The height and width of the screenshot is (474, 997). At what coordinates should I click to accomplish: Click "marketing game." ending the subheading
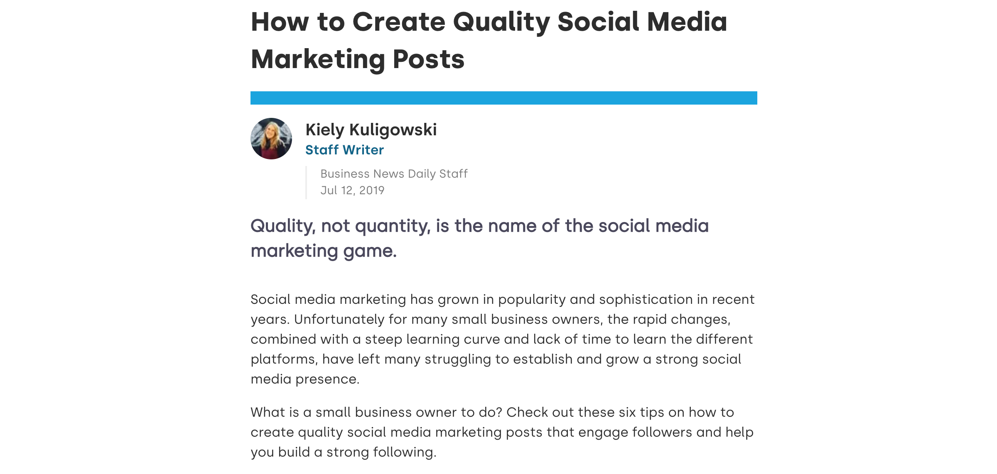point(324,251)
